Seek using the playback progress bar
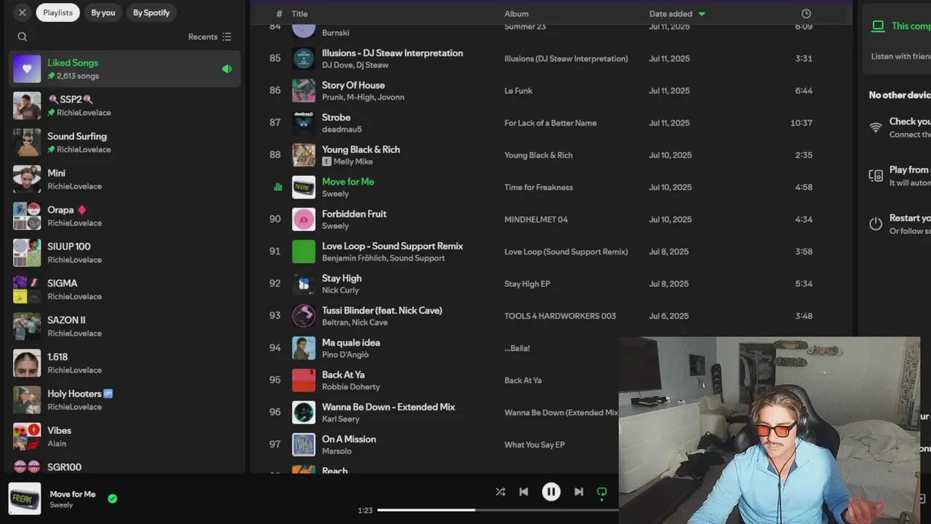This screenshot has width=931, height=524. coord(498,510)
